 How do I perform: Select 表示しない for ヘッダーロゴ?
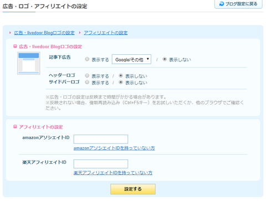click(121, 75)
